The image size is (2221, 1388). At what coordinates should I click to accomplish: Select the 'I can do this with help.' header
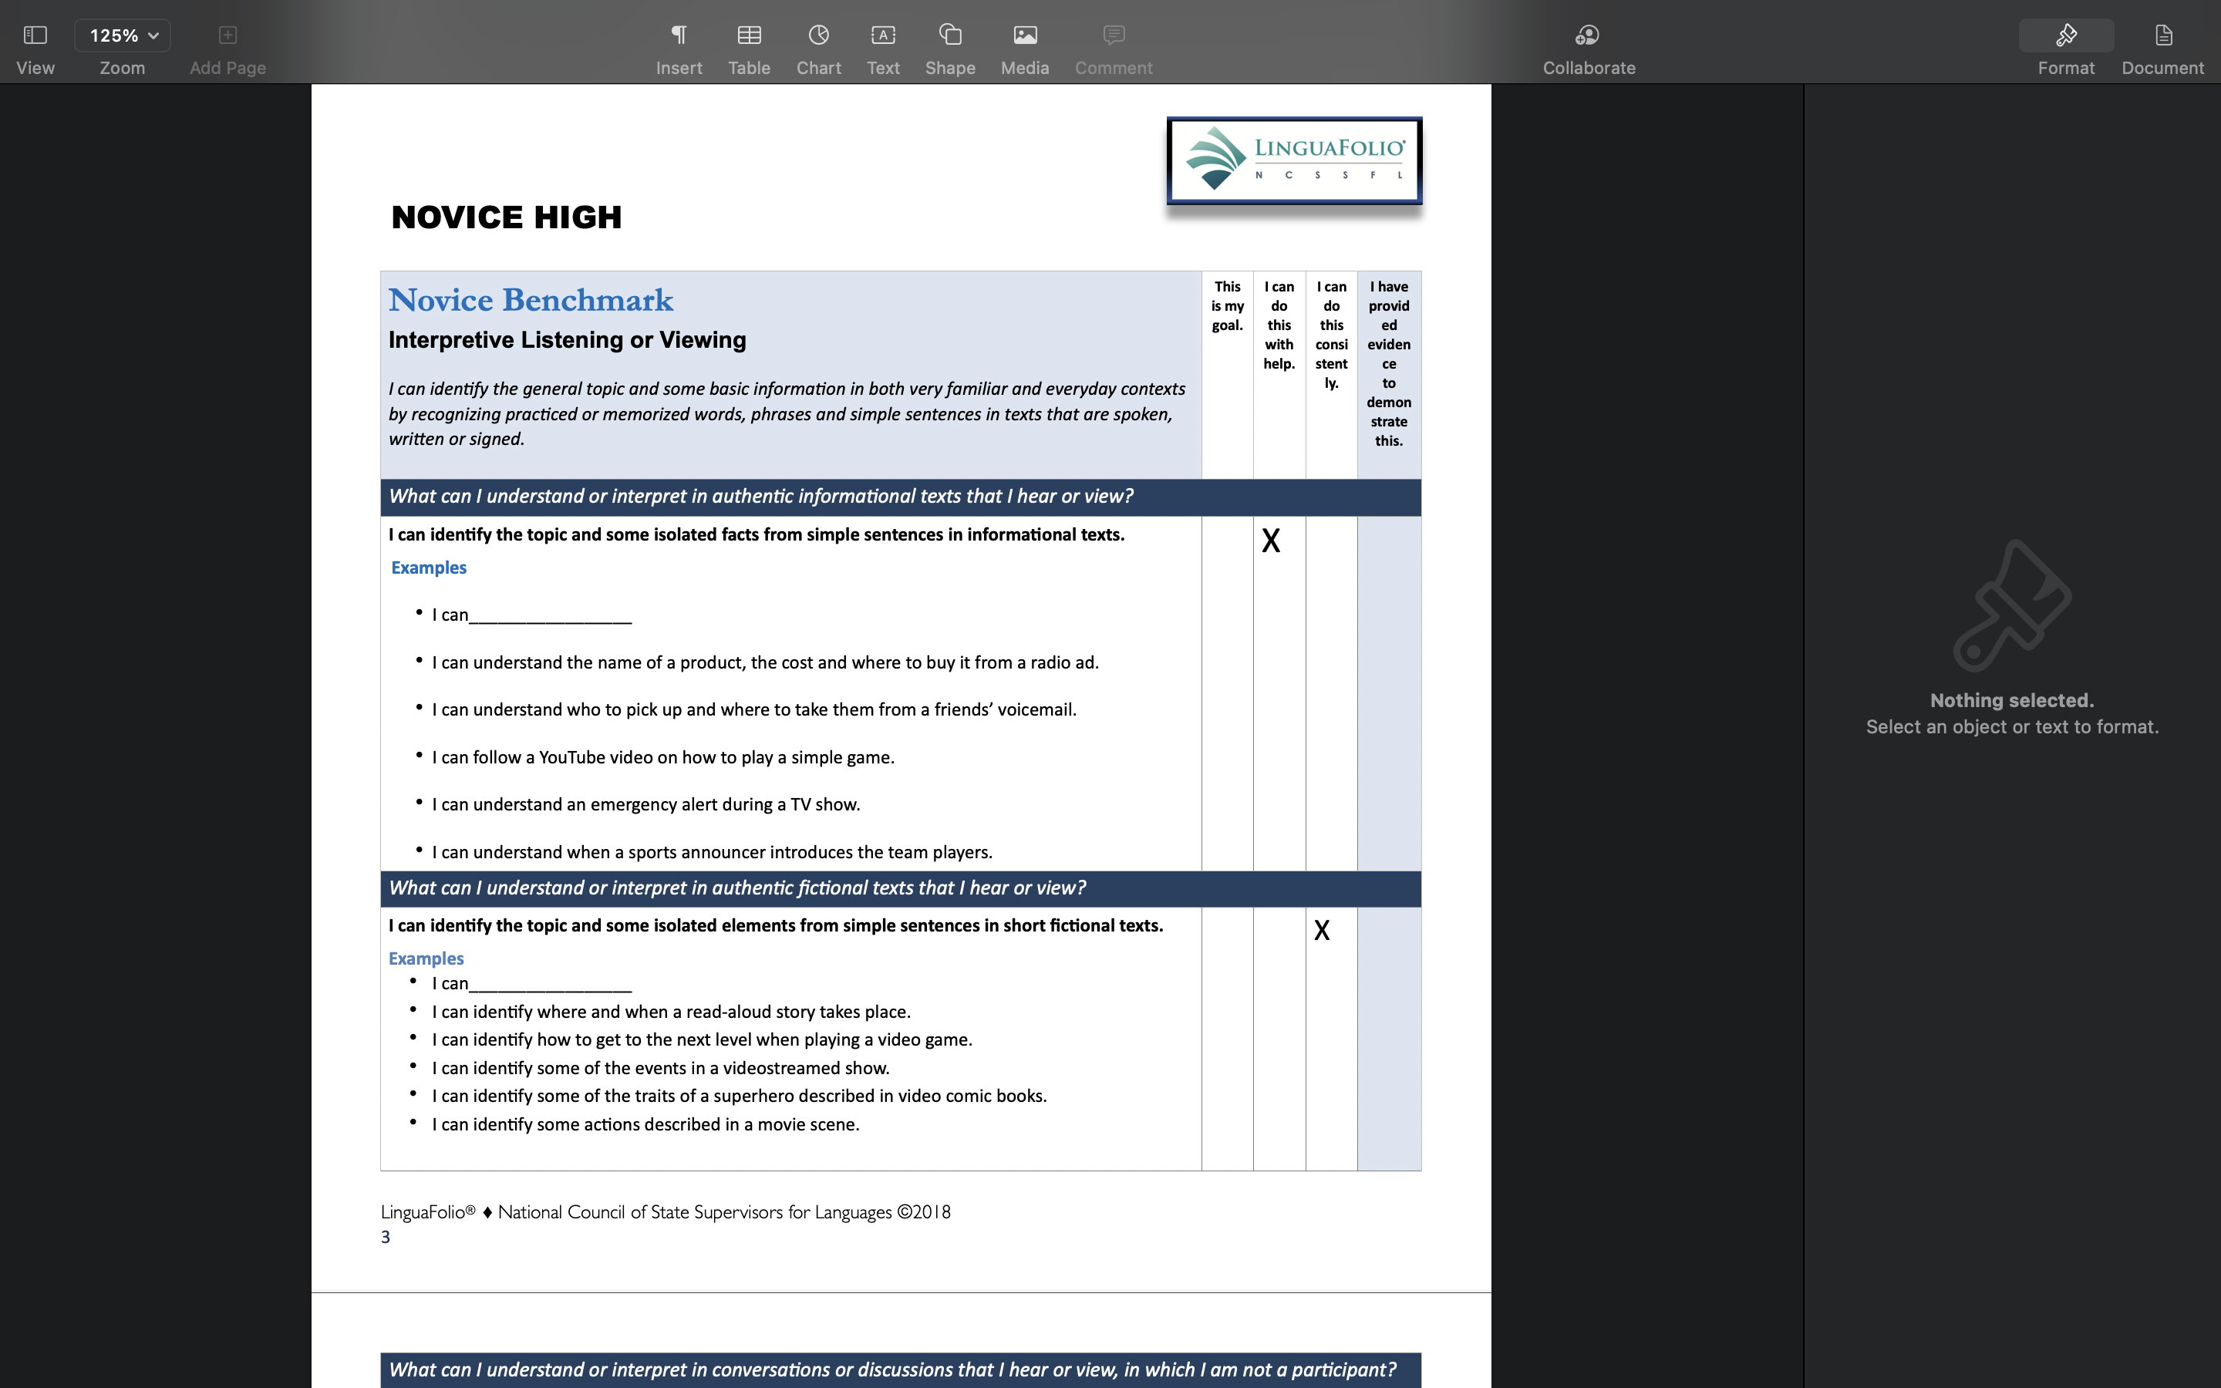[x=1279, y=375]
